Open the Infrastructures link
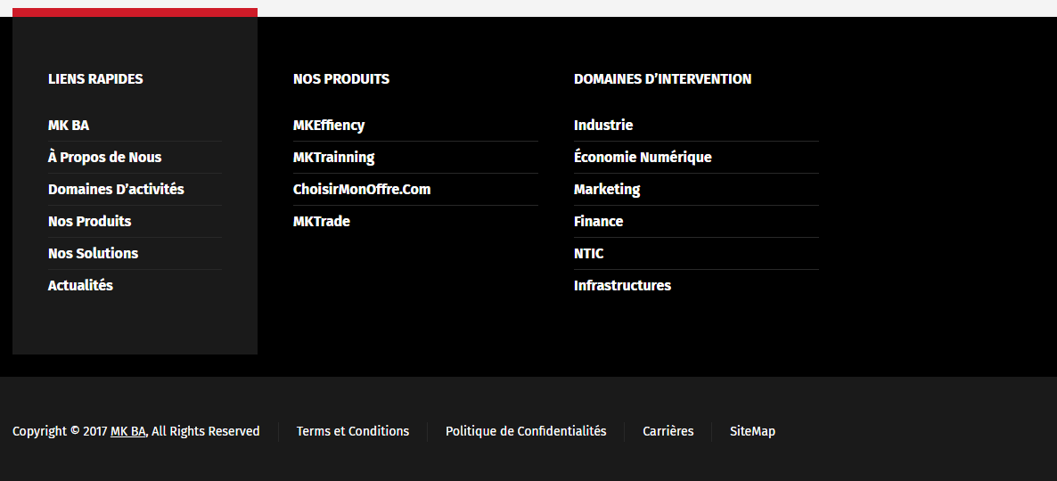Viewport: 1057px width, 481px height. (622, 286)
